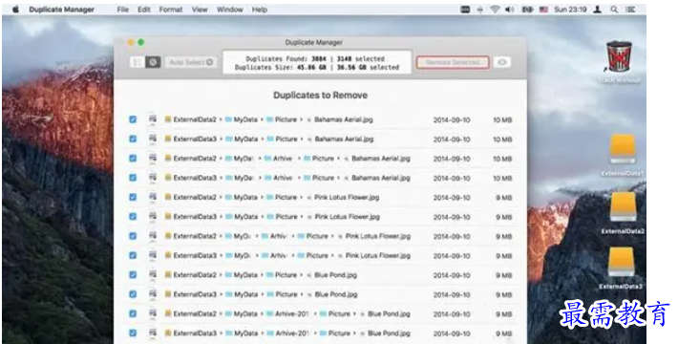The width and height of the screenshot is (678, 344).
Task: Open the input source flag icon
Action: (543, 10)
